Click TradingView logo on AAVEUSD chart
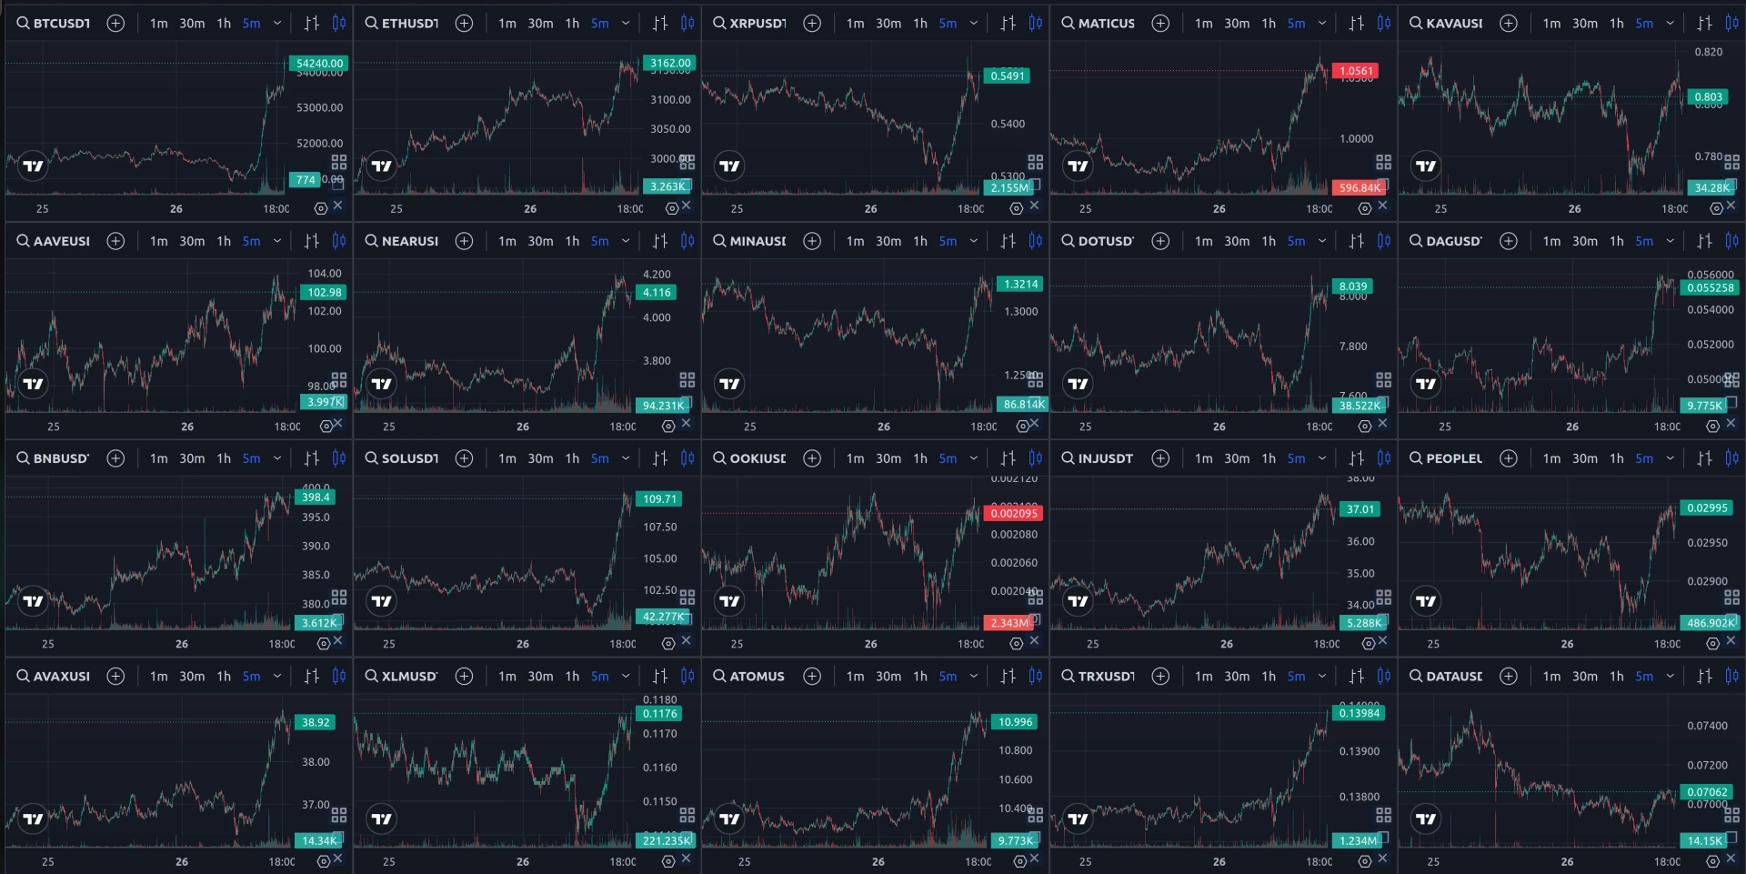The width and height of the screenshot is (1746, 874). (x=33, y=384)
